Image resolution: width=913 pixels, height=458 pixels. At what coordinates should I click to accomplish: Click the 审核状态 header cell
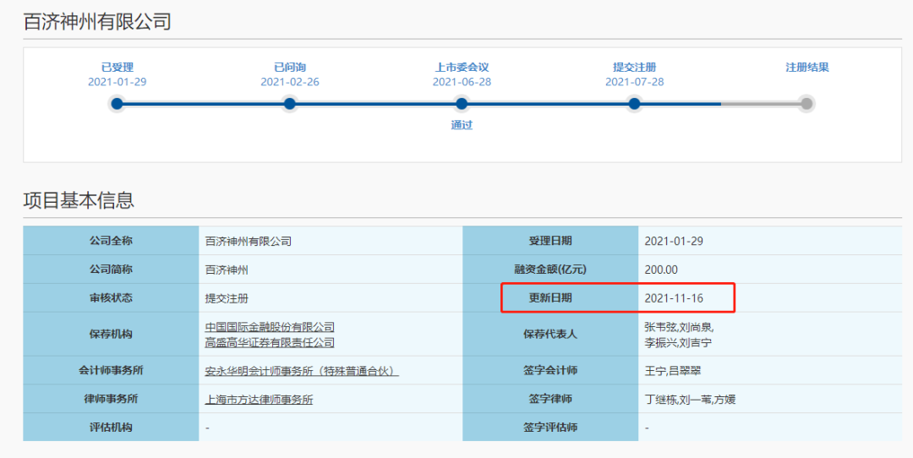tap(111, 298)
